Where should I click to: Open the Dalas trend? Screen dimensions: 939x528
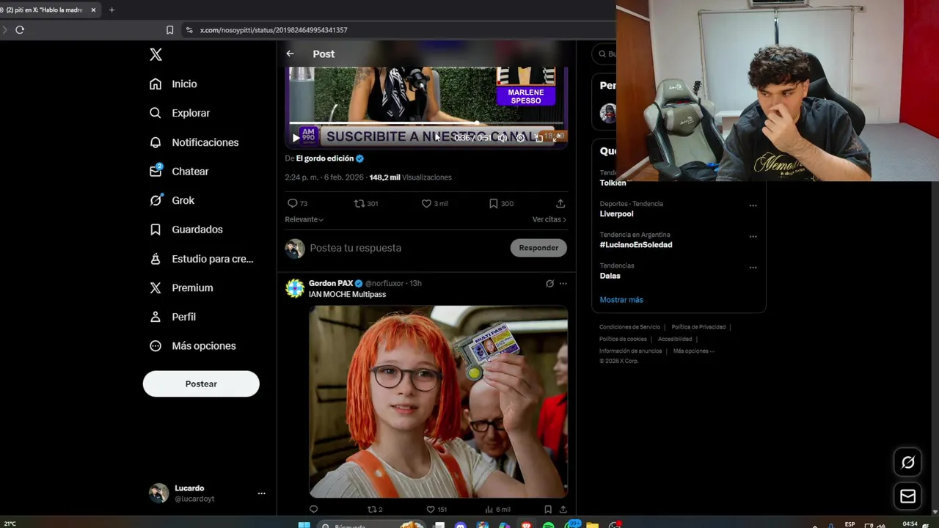click(610, 276)
